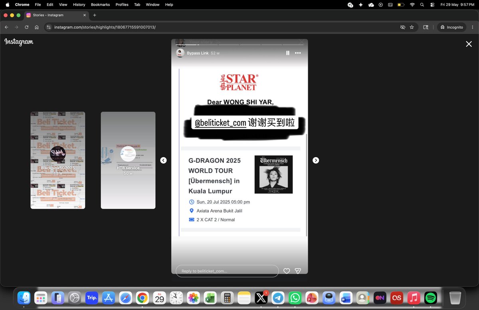Go back to the previous story

click(163, 160)
